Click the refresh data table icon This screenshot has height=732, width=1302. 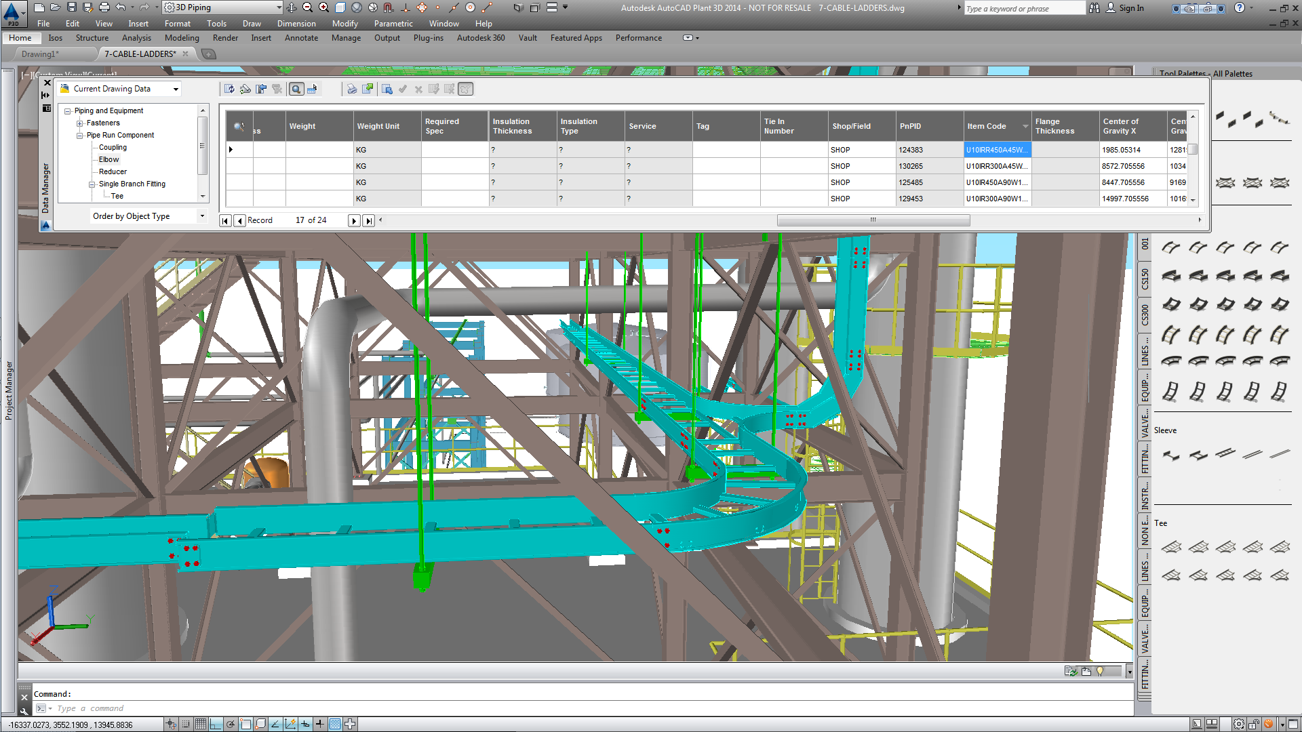click(x=229, y=89)
